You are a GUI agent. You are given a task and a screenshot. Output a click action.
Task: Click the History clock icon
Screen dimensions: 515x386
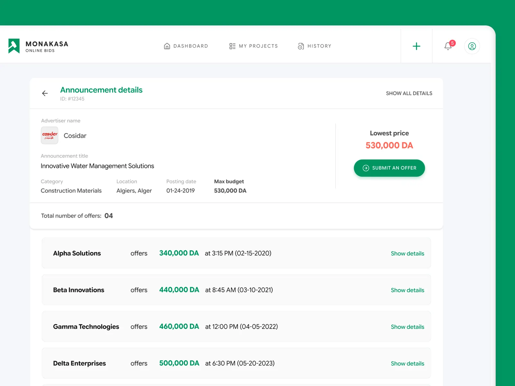[x=301, y=46]
